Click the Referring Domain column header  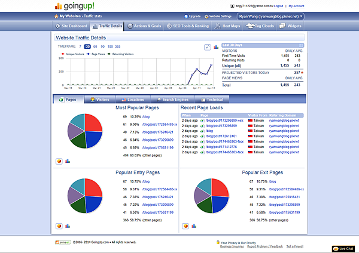pos(282,115)
